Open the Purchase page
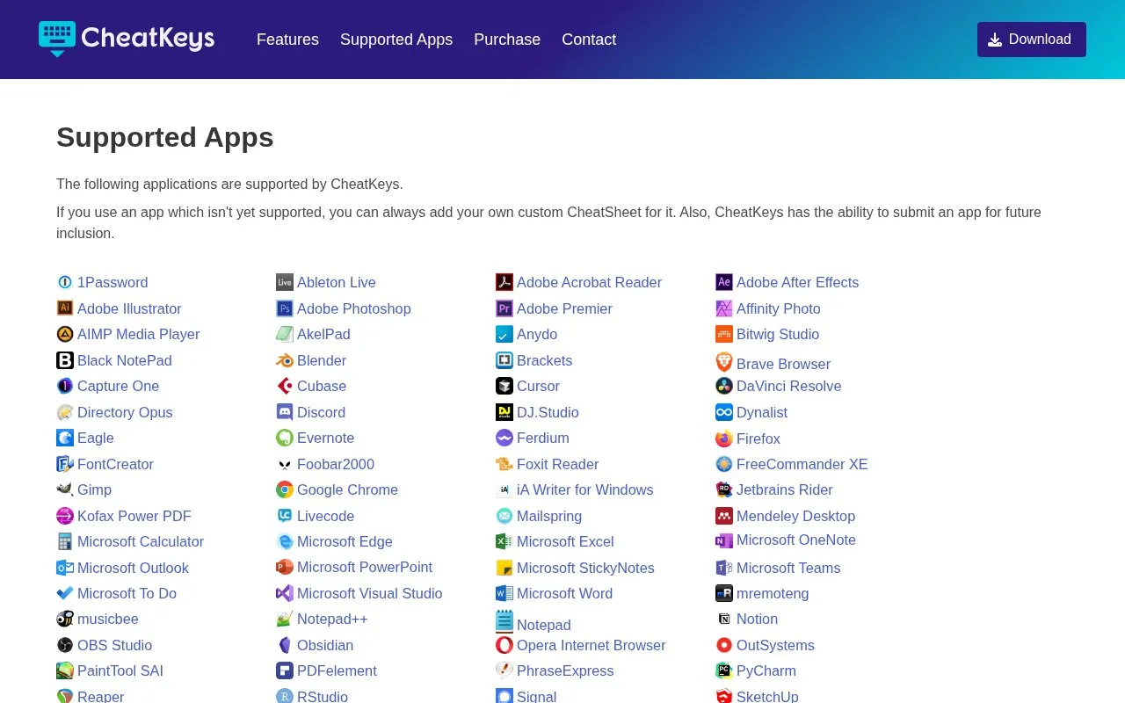This screenshot has width=1125, height=703. 507,40
